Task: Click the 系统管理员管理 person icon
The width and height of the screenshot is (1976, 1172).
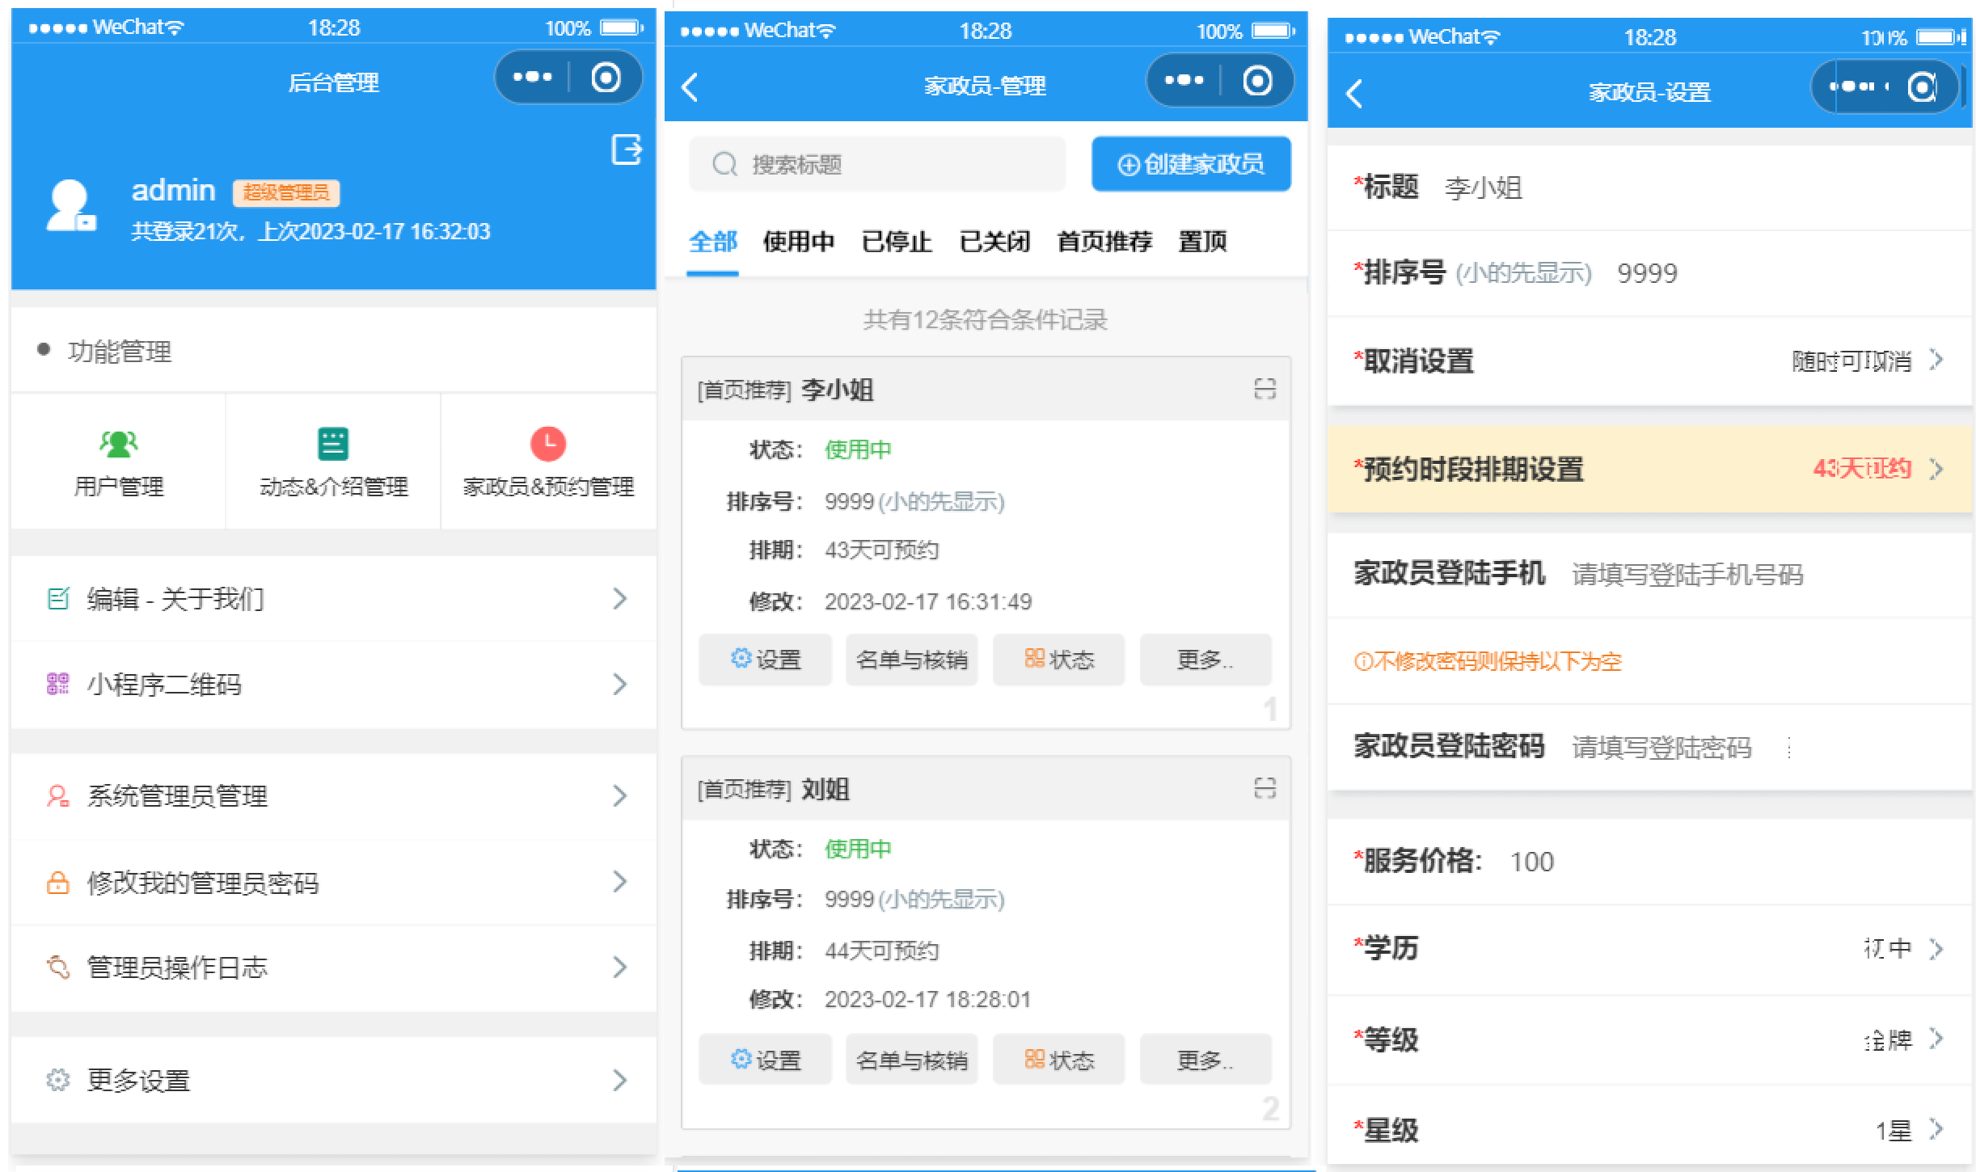Action: tap(58, 796)
